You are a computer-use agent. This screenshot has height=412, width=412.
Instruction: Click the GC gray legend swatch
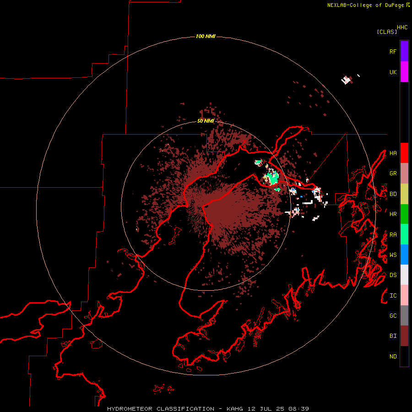point(404,315)
